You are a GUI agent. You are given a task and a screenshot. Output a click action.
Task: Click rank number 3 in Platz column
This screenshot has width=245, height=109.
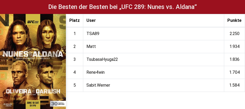(x=75, y=60)
